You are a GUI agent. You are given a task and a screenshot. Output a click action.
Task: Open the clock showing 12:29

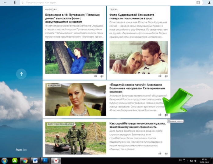click(204, 161)
